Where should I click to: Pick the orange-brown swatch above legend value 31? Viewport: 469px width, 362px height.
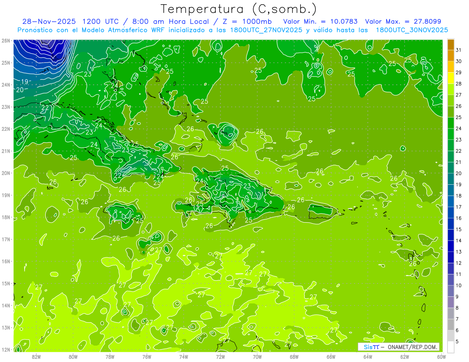pyautogui.click(x=451, y=45)
